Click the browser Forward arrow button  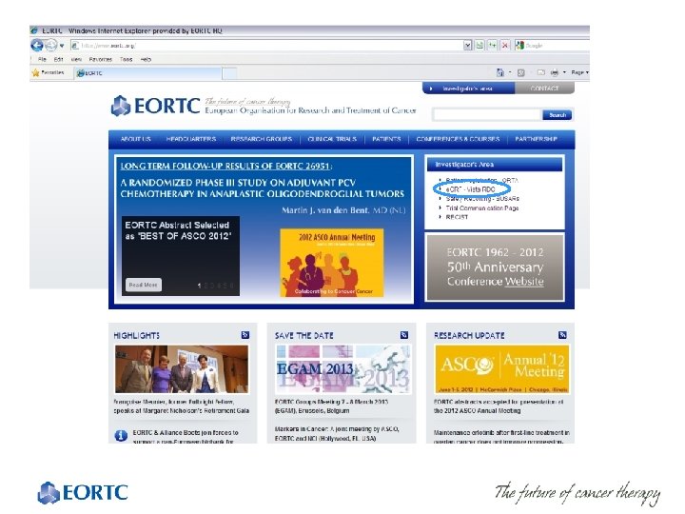[x=51, y=45]
